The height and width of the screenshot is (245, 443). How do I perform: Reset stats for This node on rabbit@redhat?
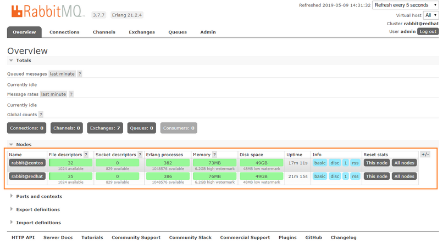[x=376, y=176]
